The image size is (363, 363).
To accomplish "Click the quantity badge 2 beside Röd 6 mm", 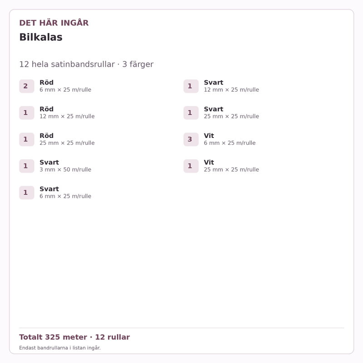I will click(27, 86).
